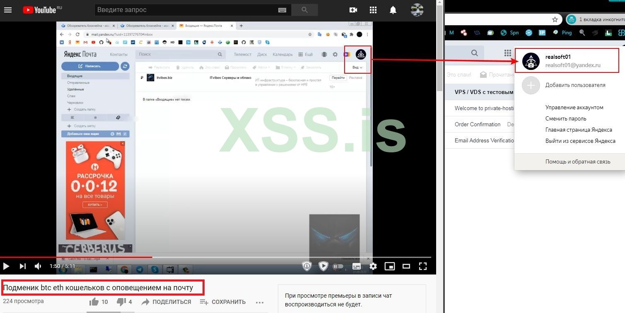Focus the YouTube search field
This screenshot has height=313, width=625.
point(186,10)
